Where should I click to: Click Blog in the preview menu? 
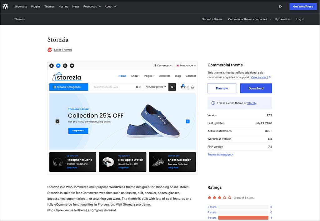pos(178,76)
